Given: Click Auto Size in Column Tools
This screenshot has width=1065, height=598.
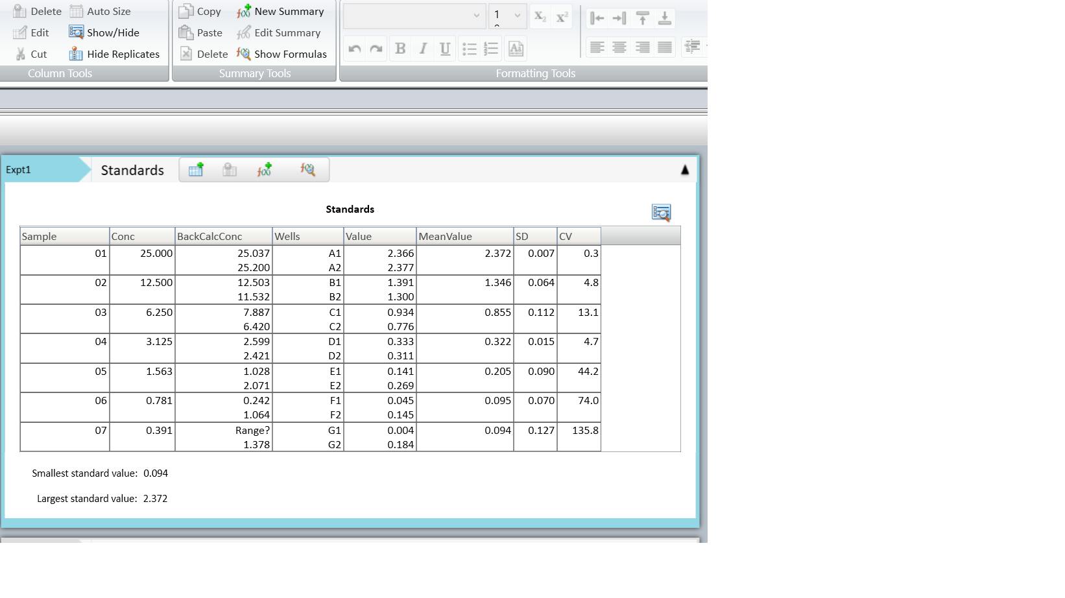Looking at the screenshot, I should tap(101, 11).
